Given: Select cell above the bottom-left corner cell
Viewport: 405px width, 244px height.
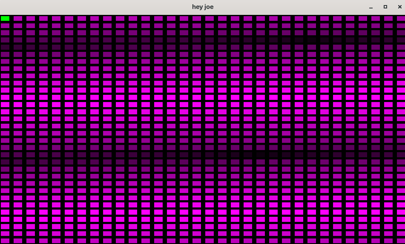Looking at the screenshot, I should coord(5,233).
